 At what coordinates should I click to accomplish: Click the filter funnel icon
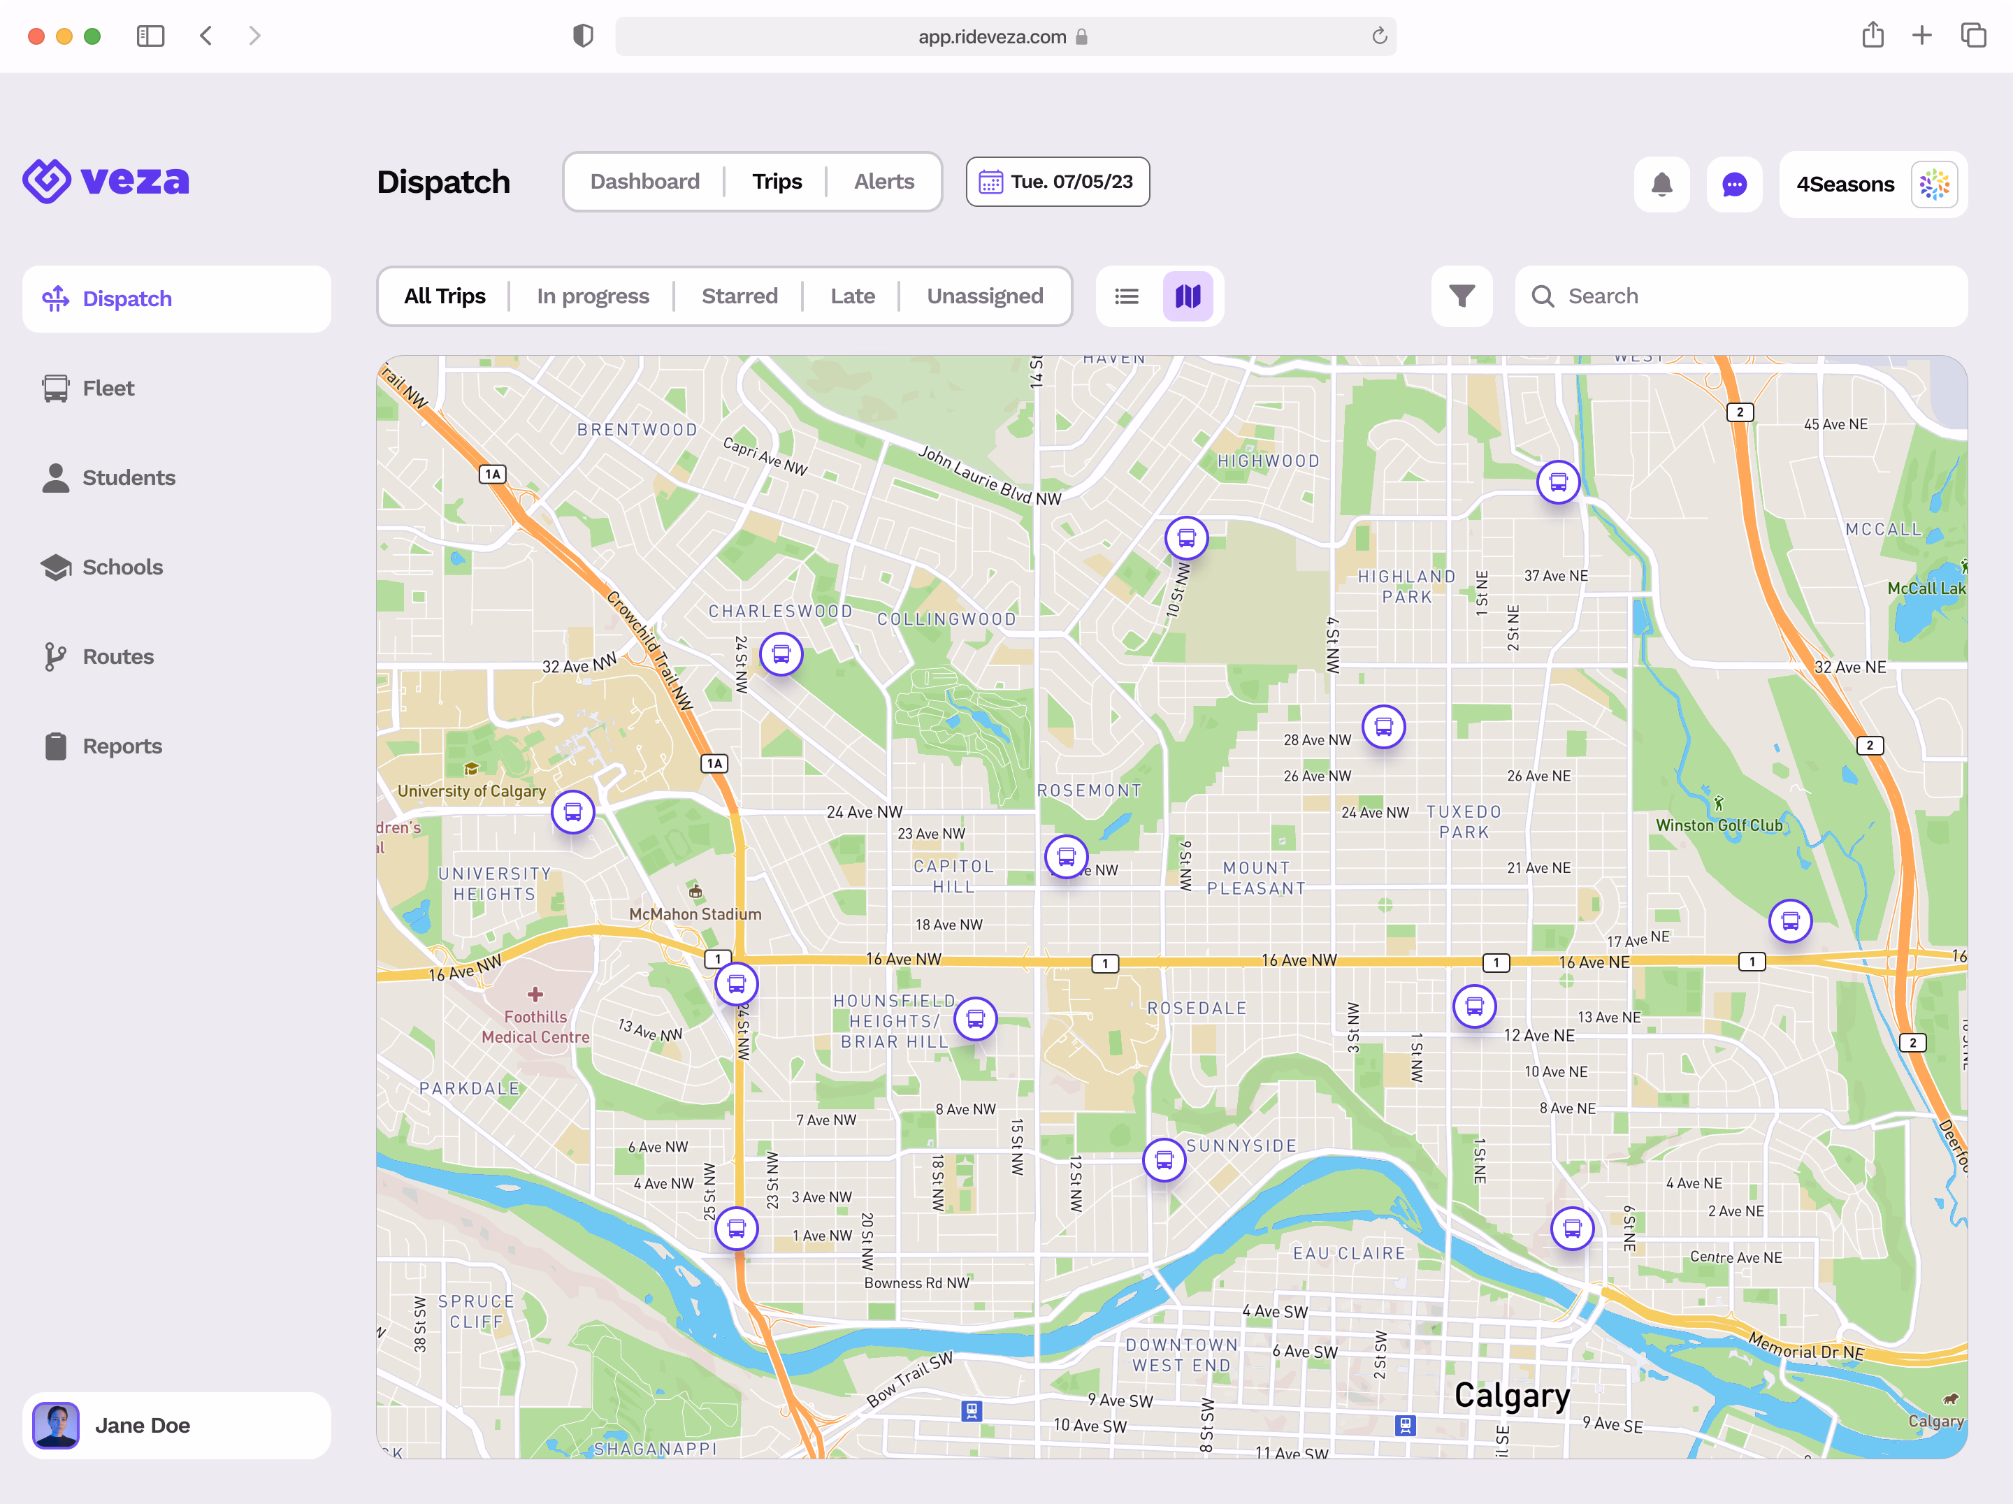(x=1462, y=296)
